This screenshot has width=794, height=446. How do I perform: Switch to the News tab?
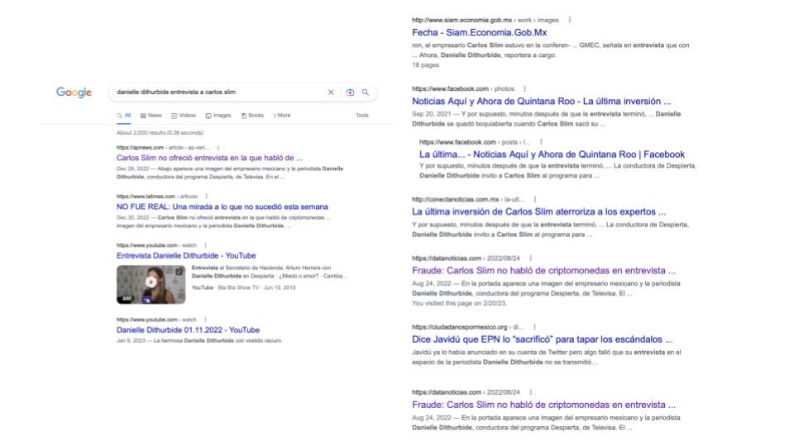pyautogui.click(x=151, y=116)
